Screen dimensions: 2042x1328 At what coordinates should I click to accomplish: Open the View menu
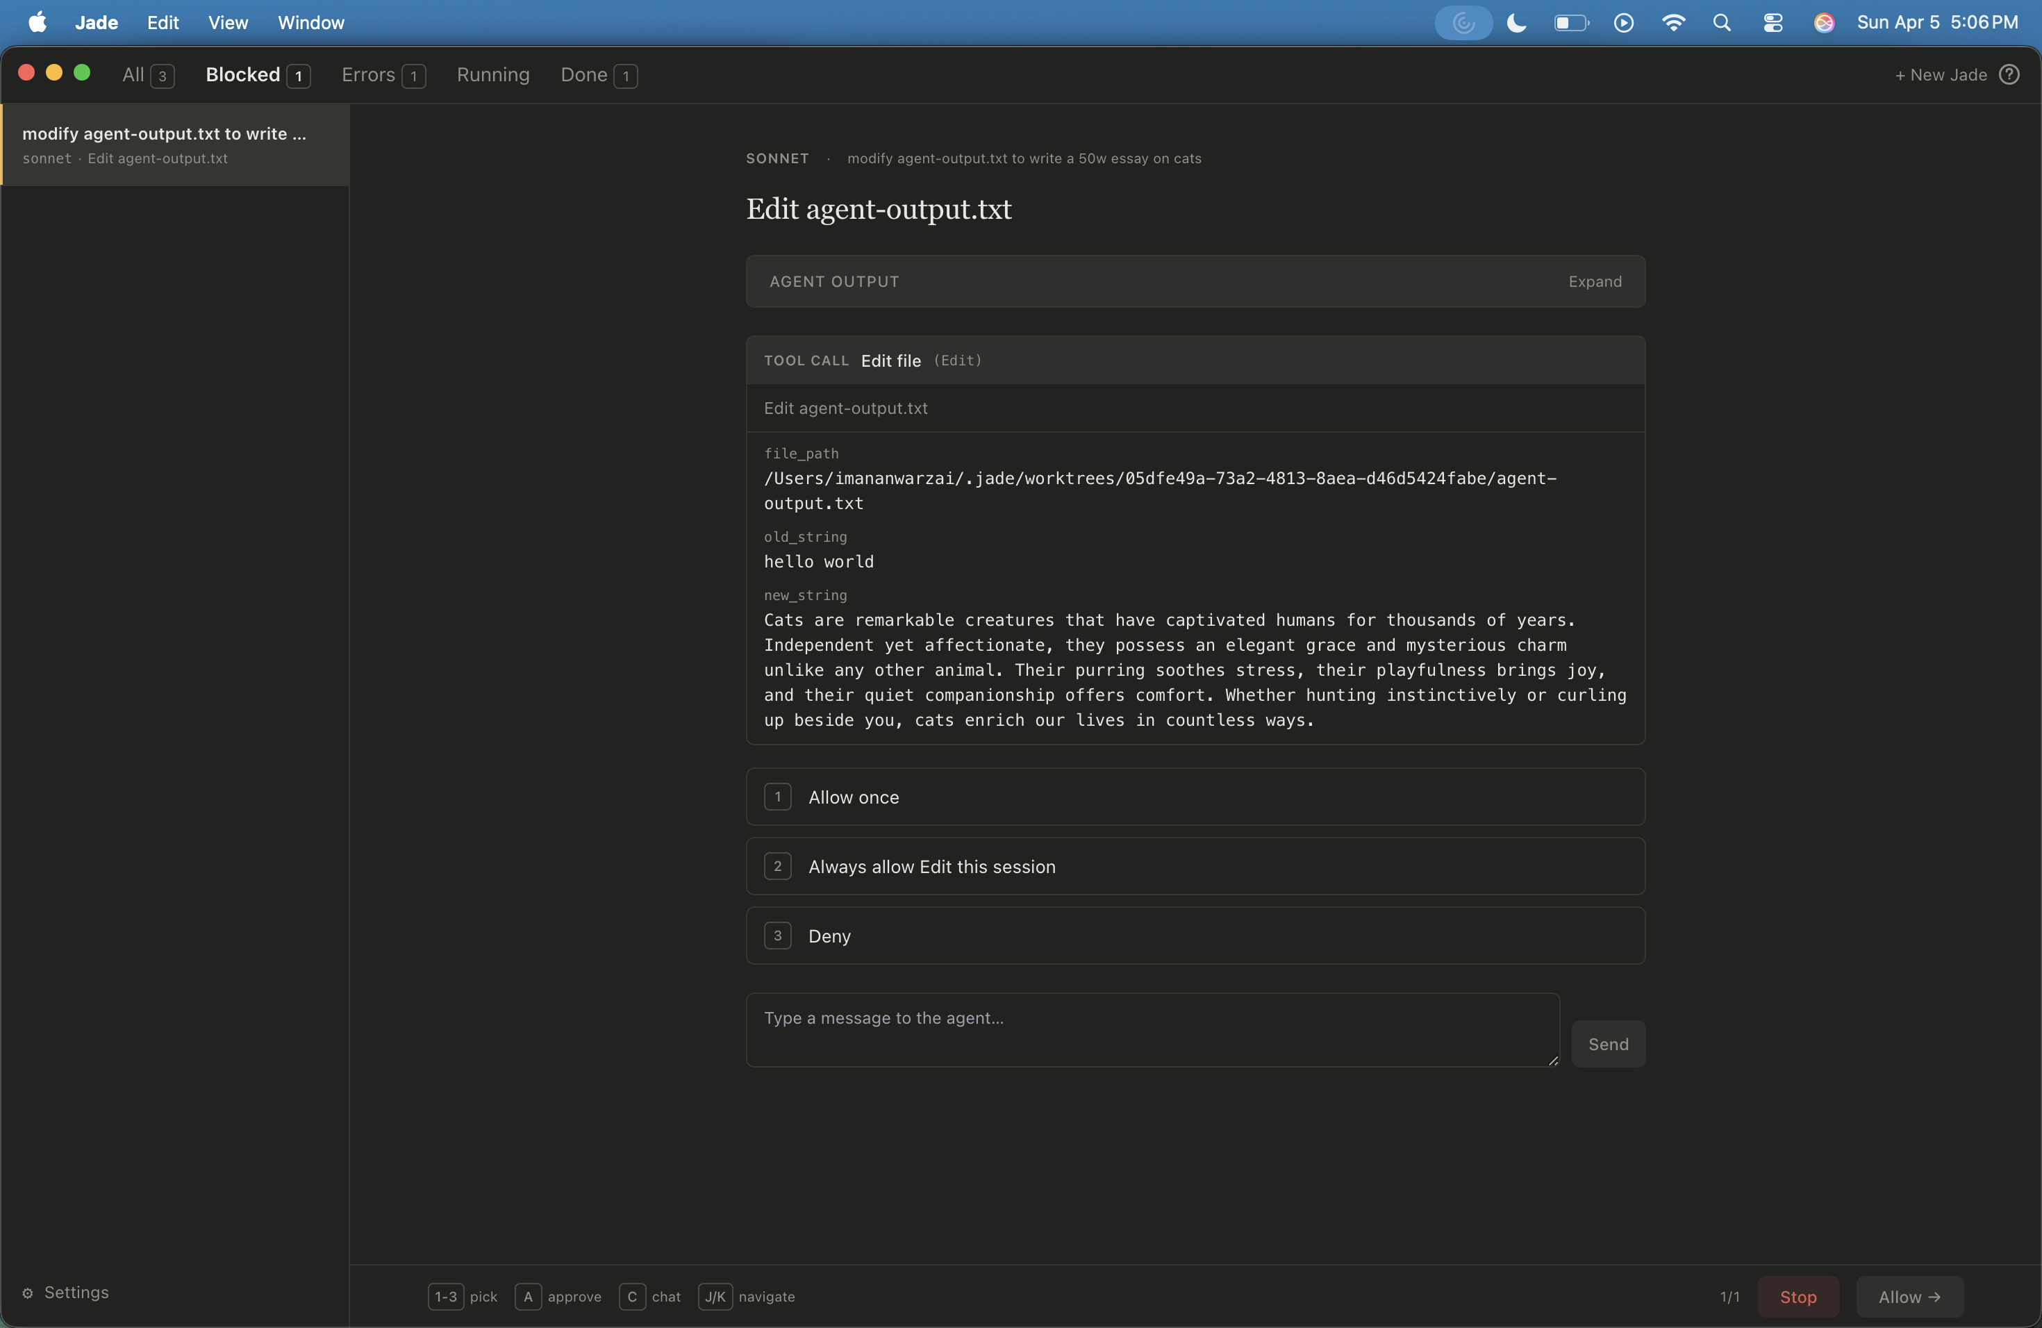coord(227,23)
